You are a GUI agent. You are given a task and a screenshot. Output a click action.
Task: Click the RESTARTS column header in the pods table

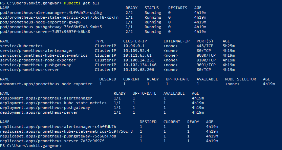click(x=178, y=8)
